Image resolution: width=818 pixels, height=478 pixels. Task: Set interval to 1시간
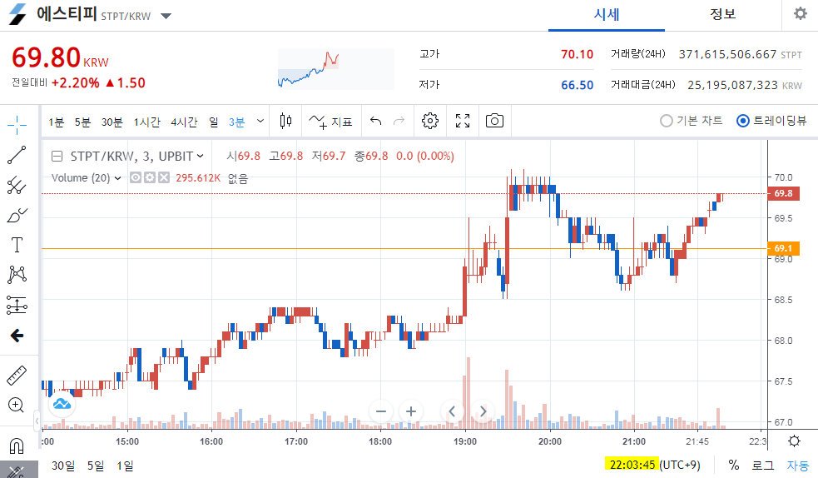coord(146,122)
